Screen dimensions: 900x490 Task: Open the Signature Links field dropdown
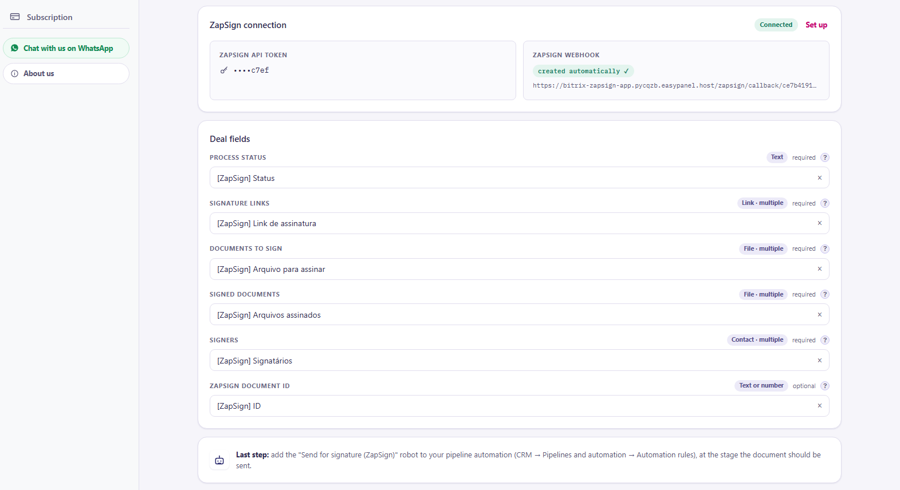[520, 223]
